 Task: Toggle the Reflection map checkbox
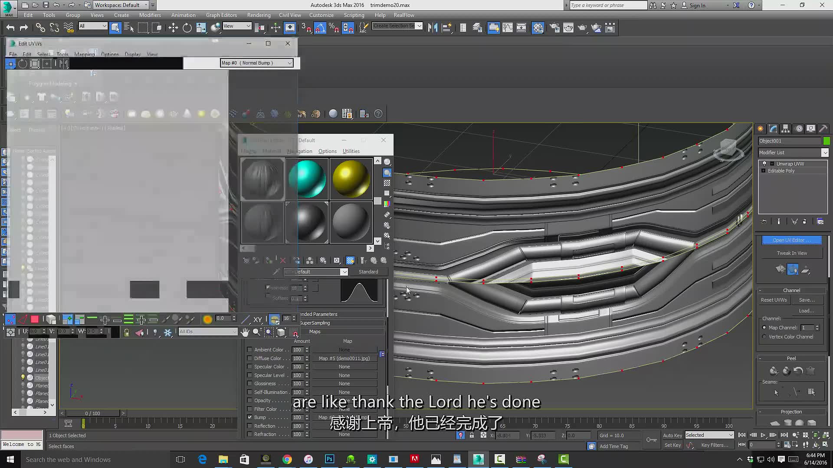(249, 426)
